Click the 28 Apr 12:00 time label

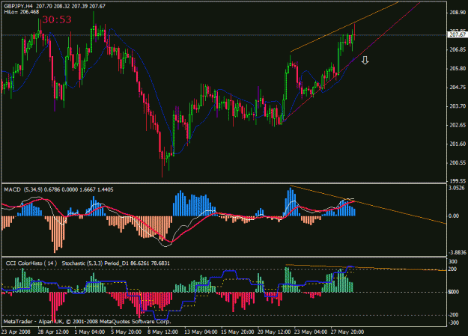(x=53, y=332)
